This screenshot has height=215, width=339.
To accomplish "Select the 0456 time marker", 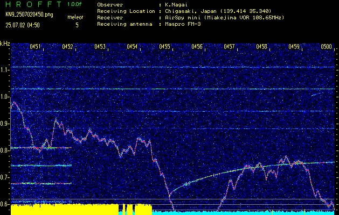I will coord(197,47).
